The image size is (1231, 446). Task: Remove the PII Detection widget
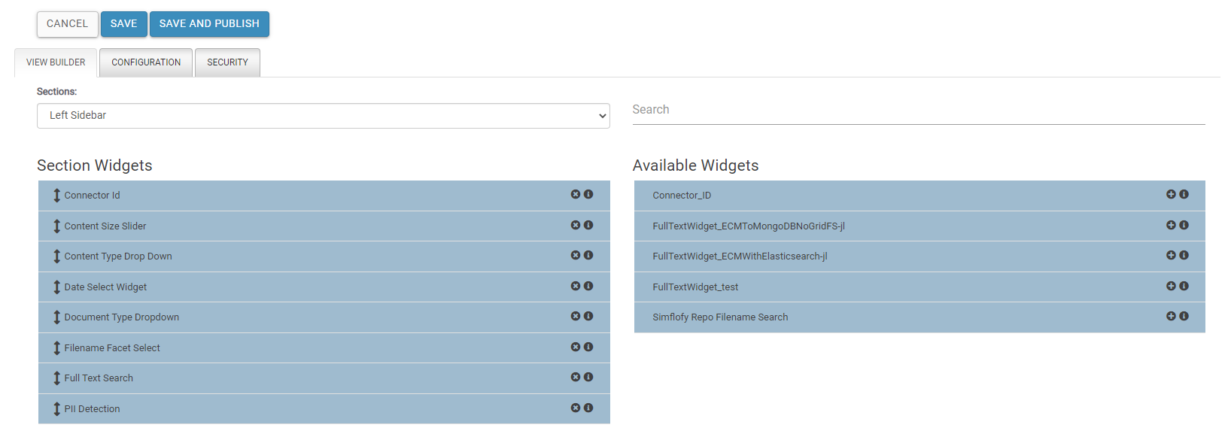[575, 408]
